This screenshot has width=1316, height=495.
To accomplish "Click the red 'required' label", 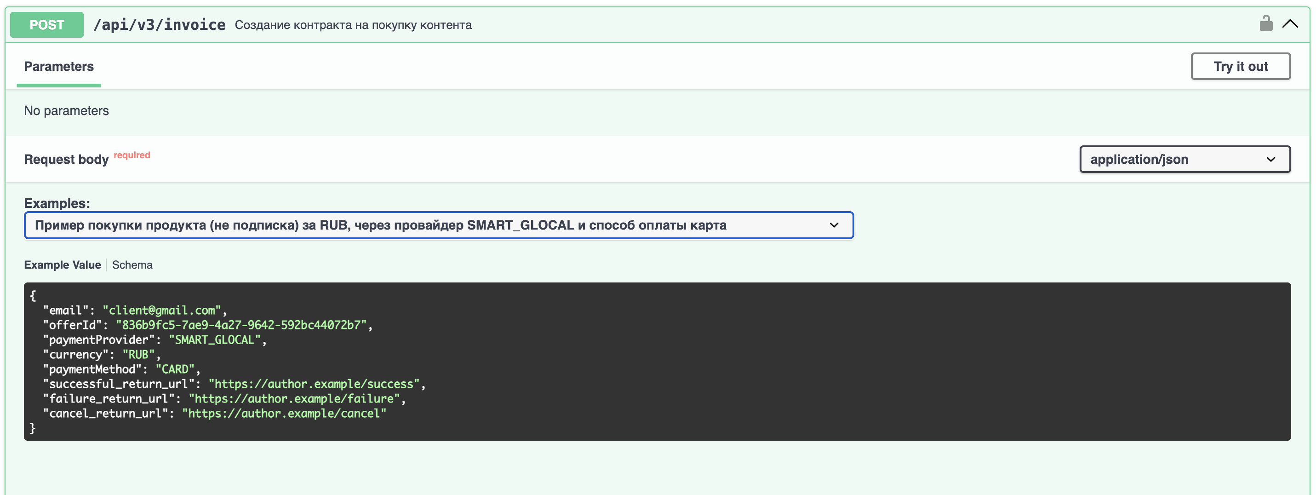I will tap(132, 155).
